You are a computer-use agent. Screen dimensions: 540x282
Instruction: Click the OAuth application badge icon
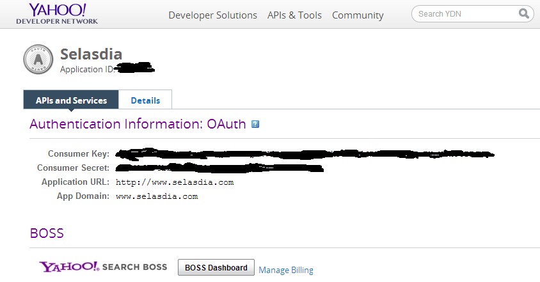click(x=38, y=59)
